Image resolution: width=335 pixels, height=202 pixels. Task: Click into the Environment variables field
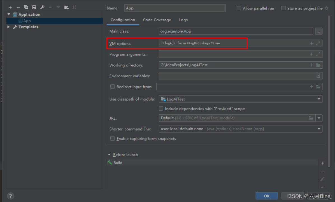pos(240,76)
